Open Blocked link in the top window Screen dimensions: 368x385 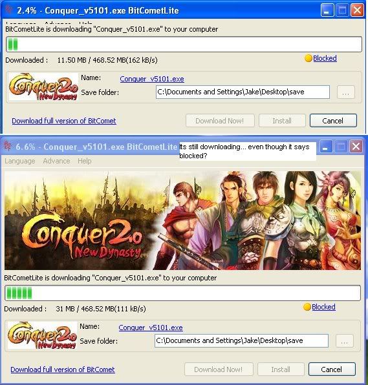(325, 58)
